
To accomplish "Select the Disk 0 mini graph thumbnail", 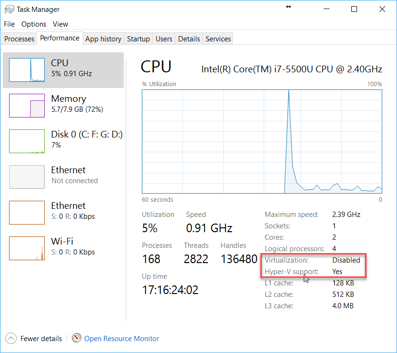I will [x=27, y=141].
